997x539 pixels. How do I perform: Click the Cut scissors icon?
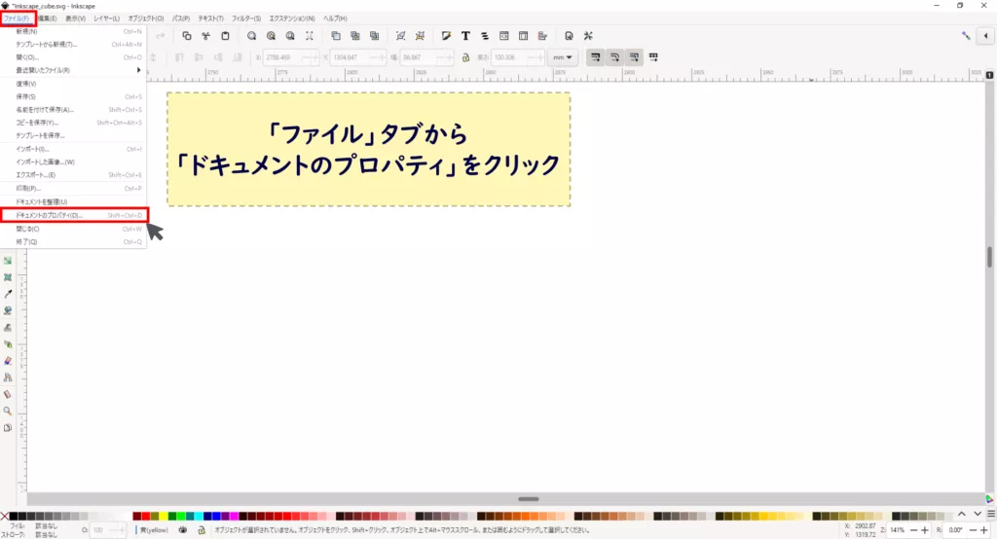click(206, 36)
